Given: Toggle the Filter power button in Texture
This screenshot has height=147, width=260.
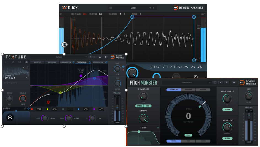Looking at the screenshot, I should coord(28,108).
